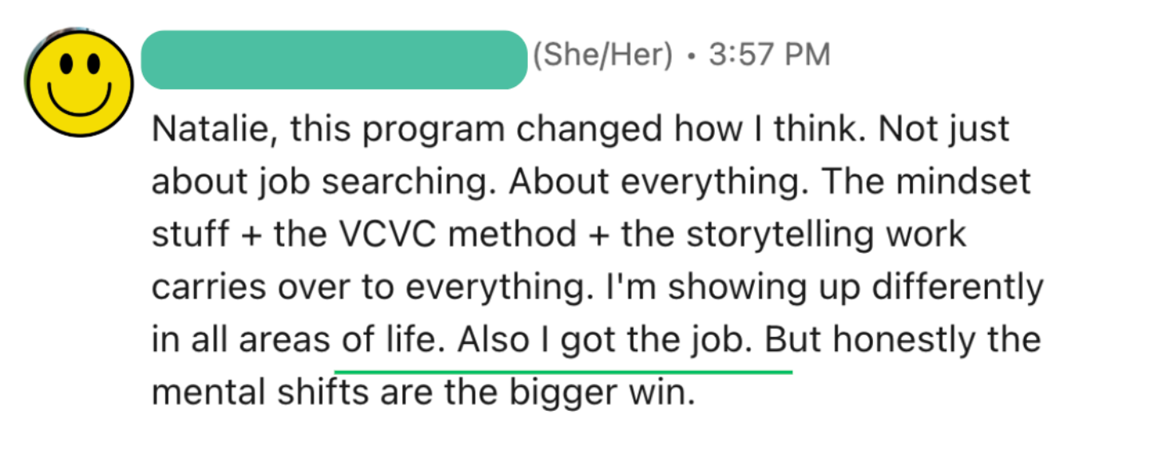Viewport: 1158px width, 450px height.
Task: Click the yellow smiley face avatar
Action: 77,82
